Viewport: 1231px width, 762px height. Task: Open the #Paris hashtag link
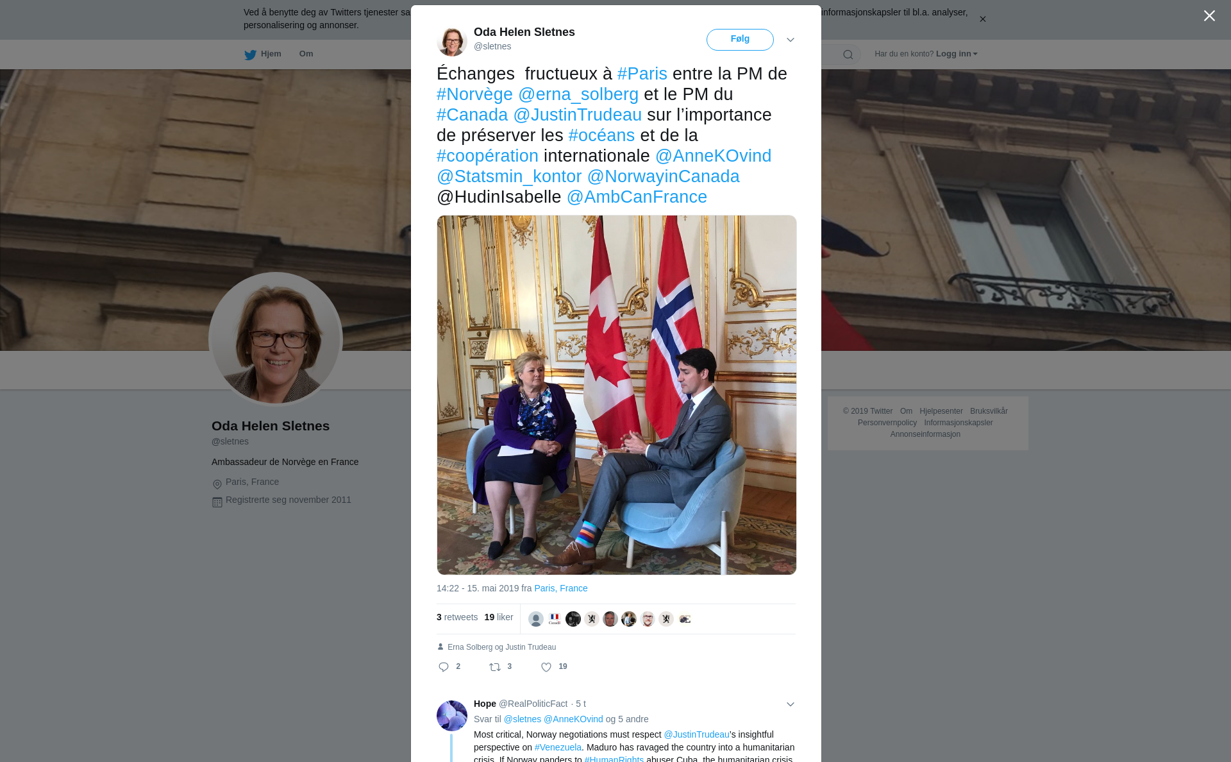coord(642,74)
